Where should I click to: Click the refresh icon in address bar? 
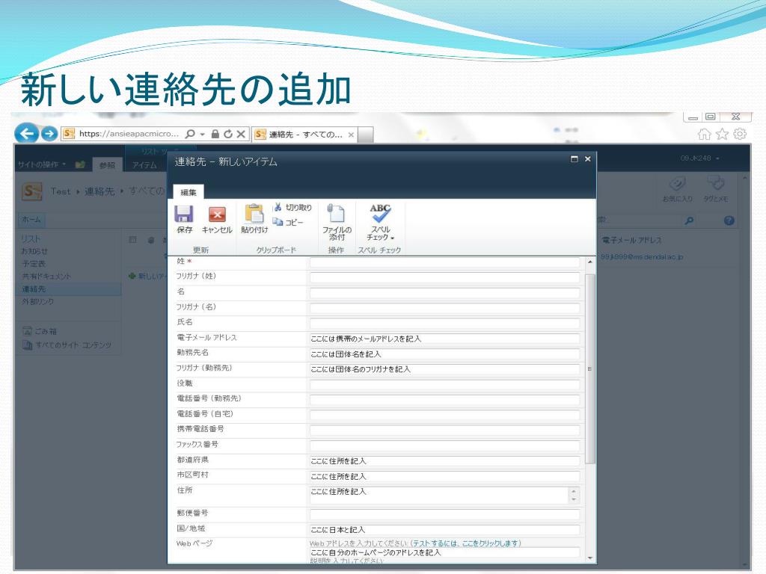227,134
